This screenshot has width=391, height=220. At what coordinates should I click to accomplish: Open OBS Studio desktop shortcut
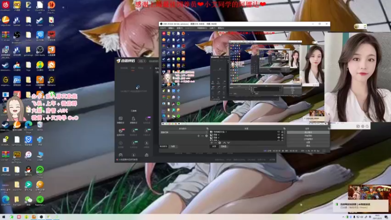pos(40,51)
